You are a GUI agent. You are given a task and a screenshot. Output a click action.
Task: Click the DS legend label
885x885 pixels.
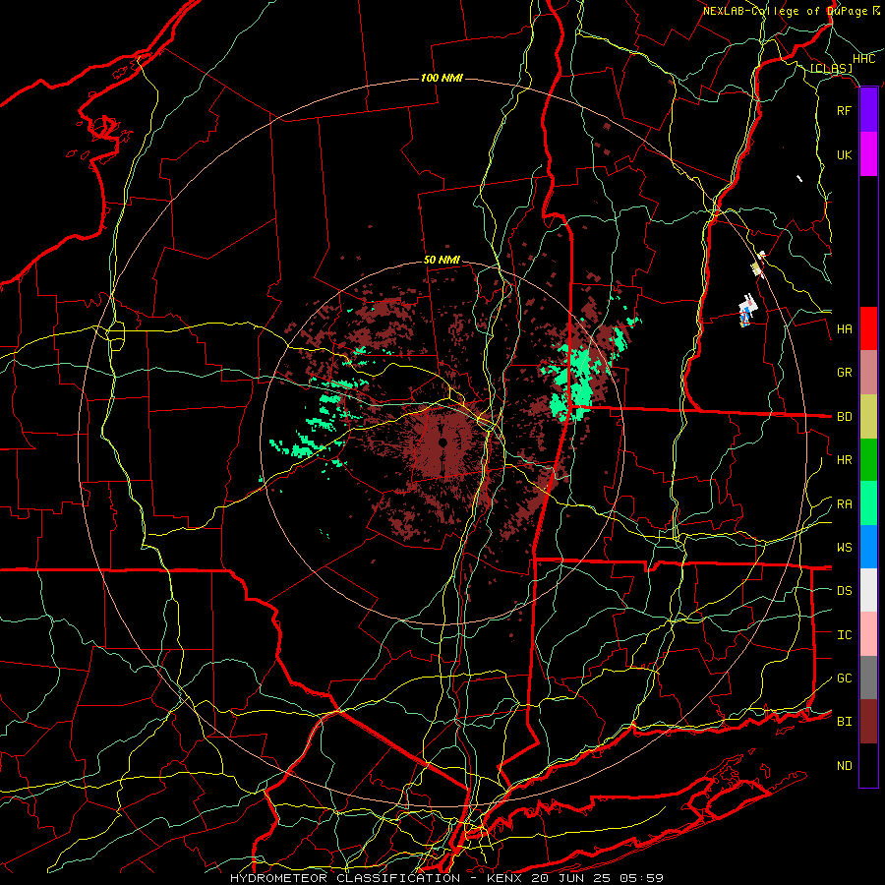click(x=844, y=591)
